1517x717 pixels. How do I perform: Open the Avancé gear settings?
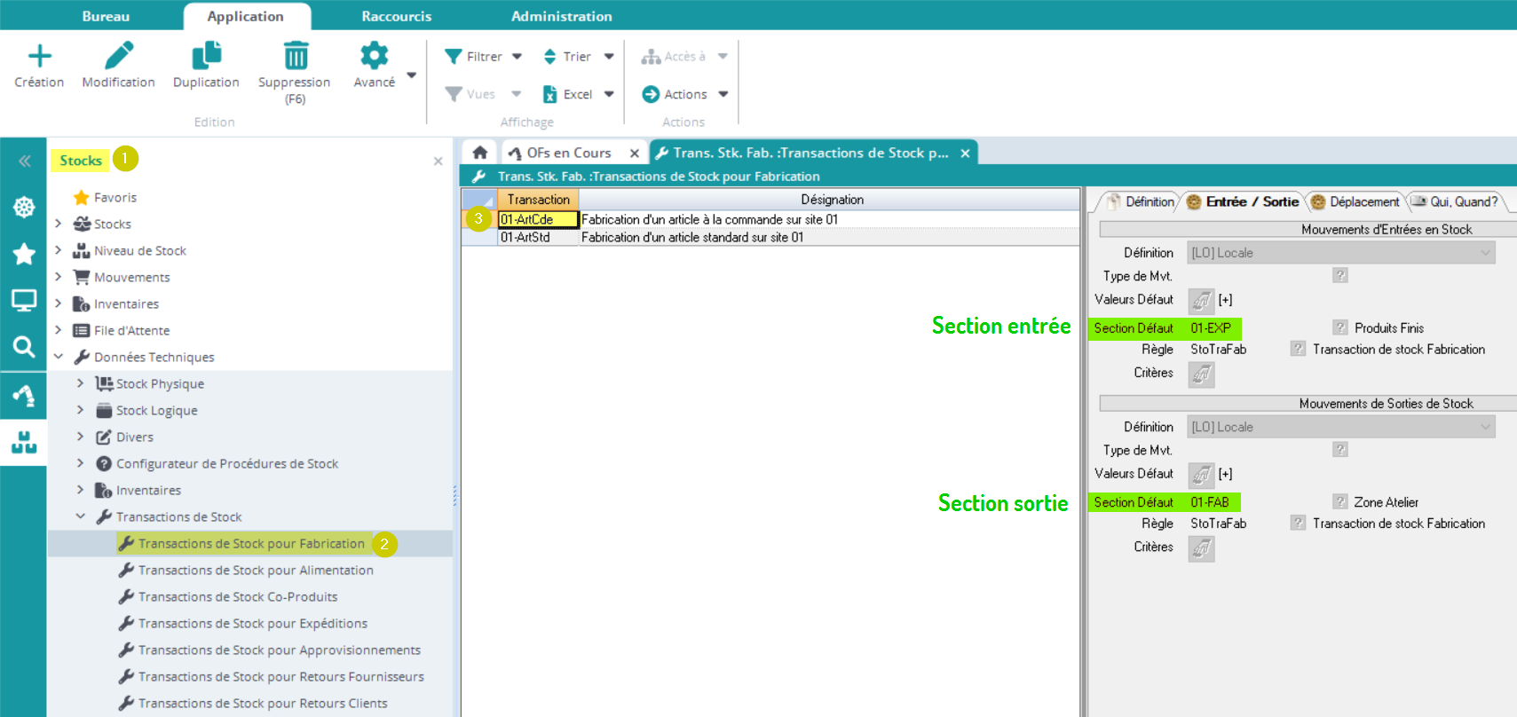(x=374, y=57)
